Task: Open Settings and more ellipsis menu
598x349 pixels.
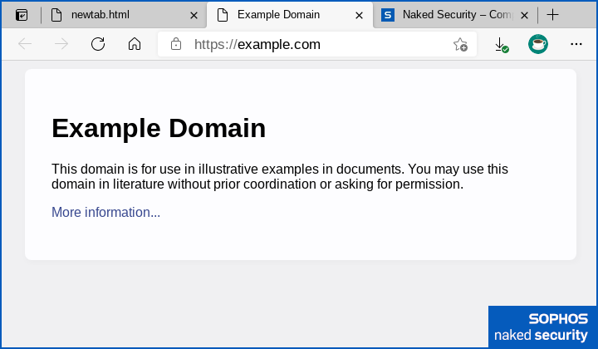Action: [576, 44]
